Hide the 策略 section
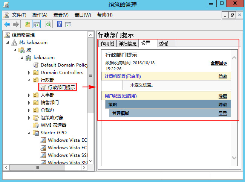Screen dimensions: 245x182 223,105
